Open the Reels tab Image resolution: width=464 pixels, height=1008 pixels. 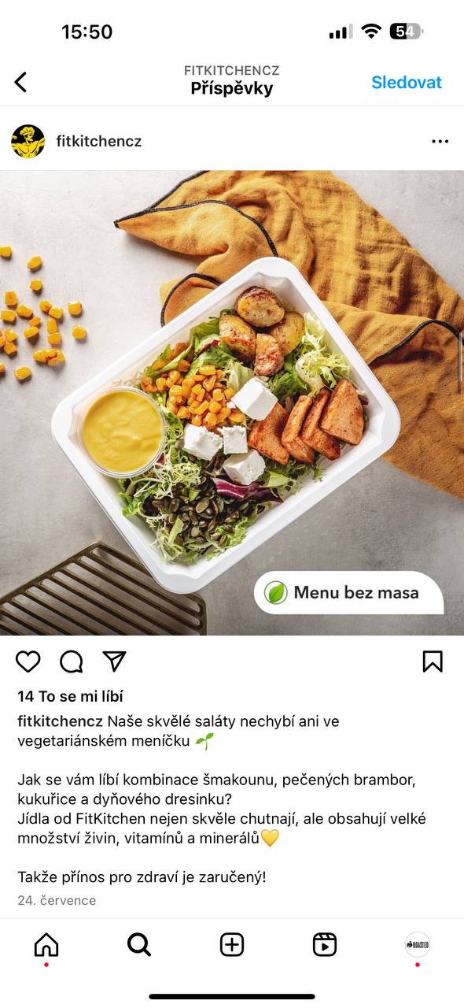point(325,945)
